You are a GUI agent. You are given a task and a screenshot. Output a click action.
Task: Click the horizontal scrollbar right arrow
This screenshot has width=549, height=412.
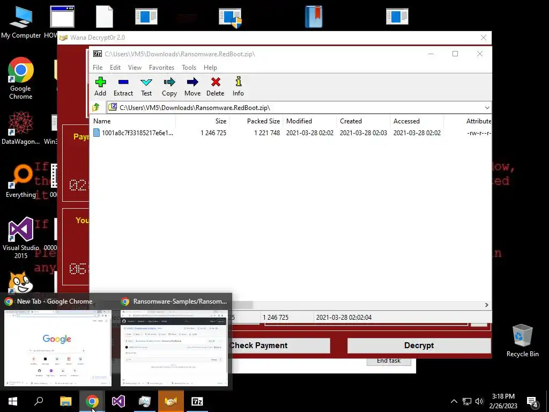pos(487,305)
